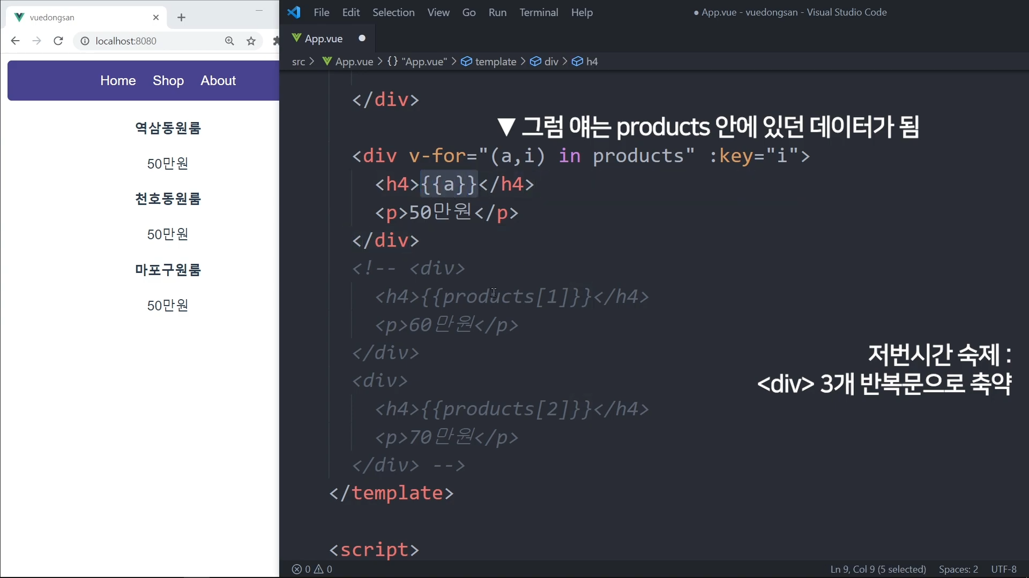Open the zoom magnifier icon in address bar
Screen dimensions: 1029x578
coord(229,41)
